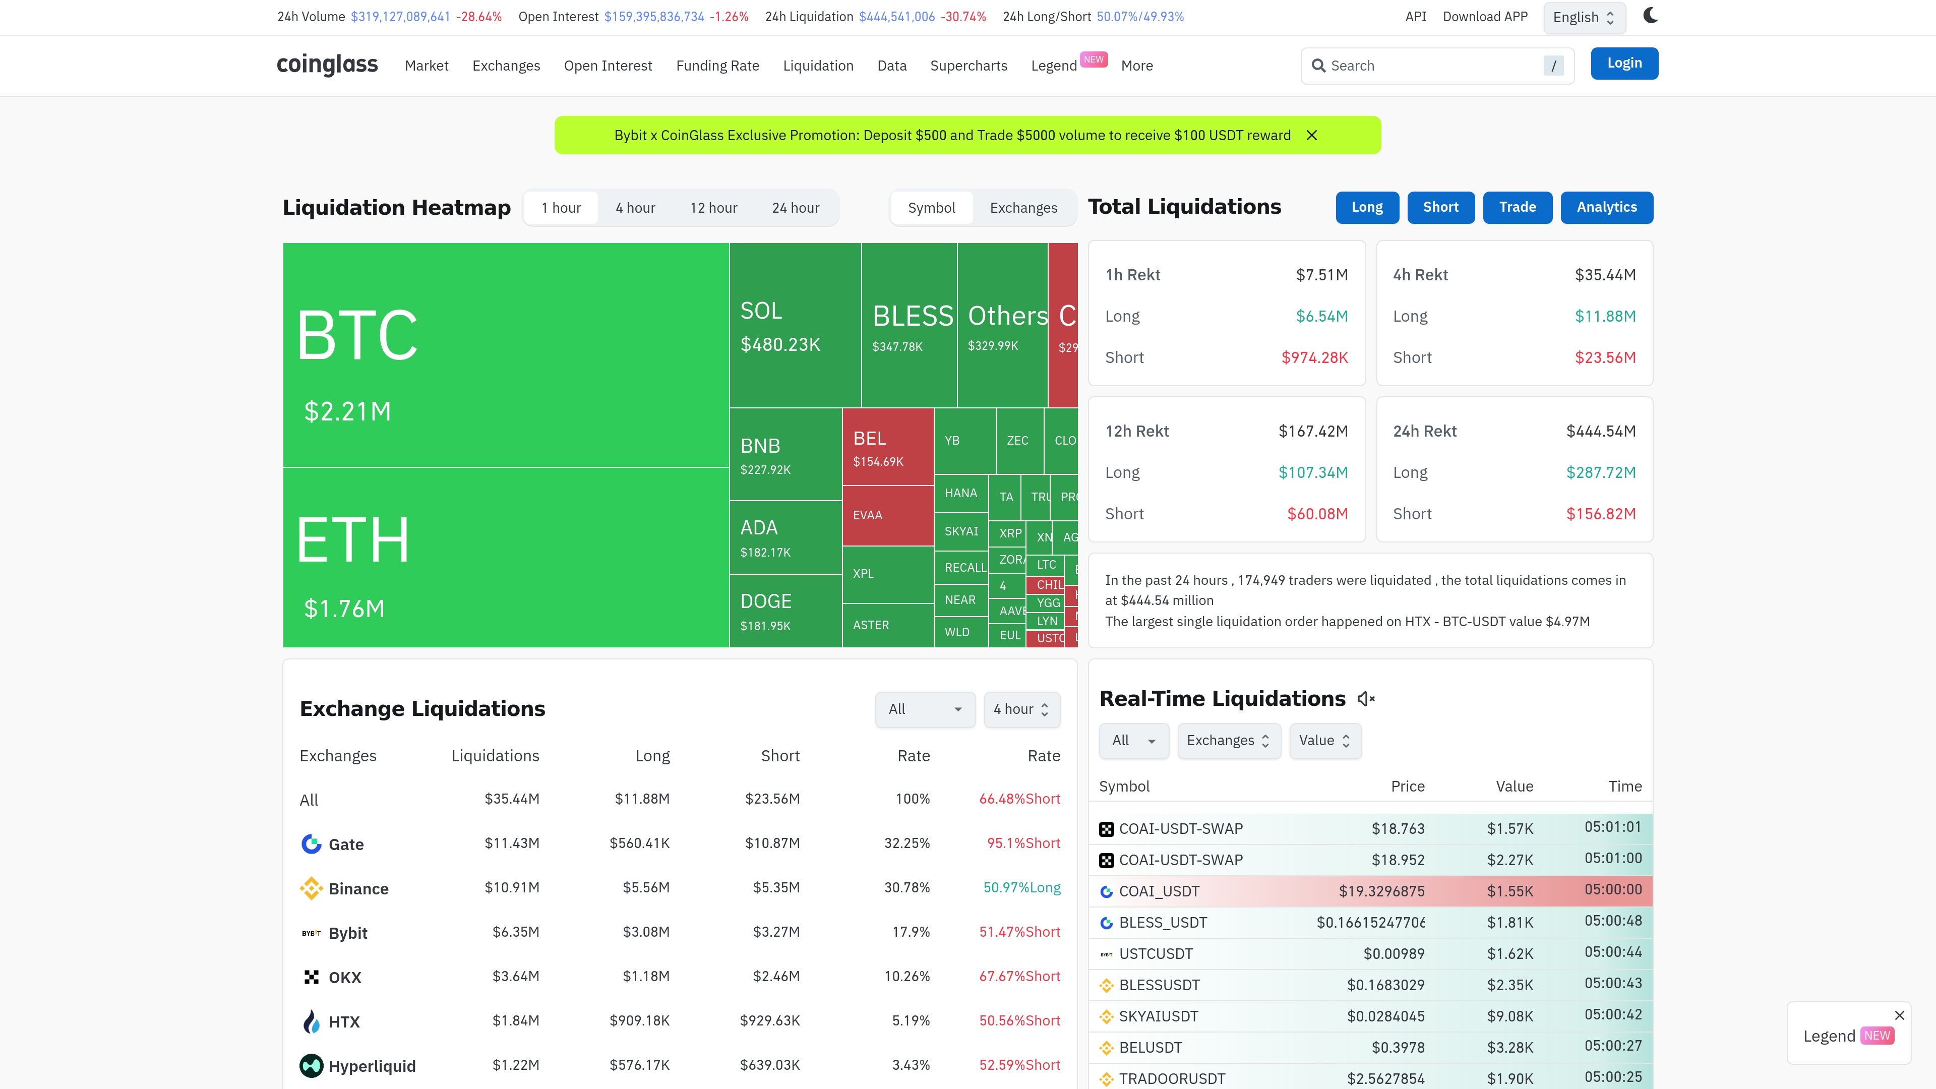Switch heatmap to 24 hour timeframe
Image resolution: width=1936 pixels, height=1089 pixels.
[x=795, y=208]
